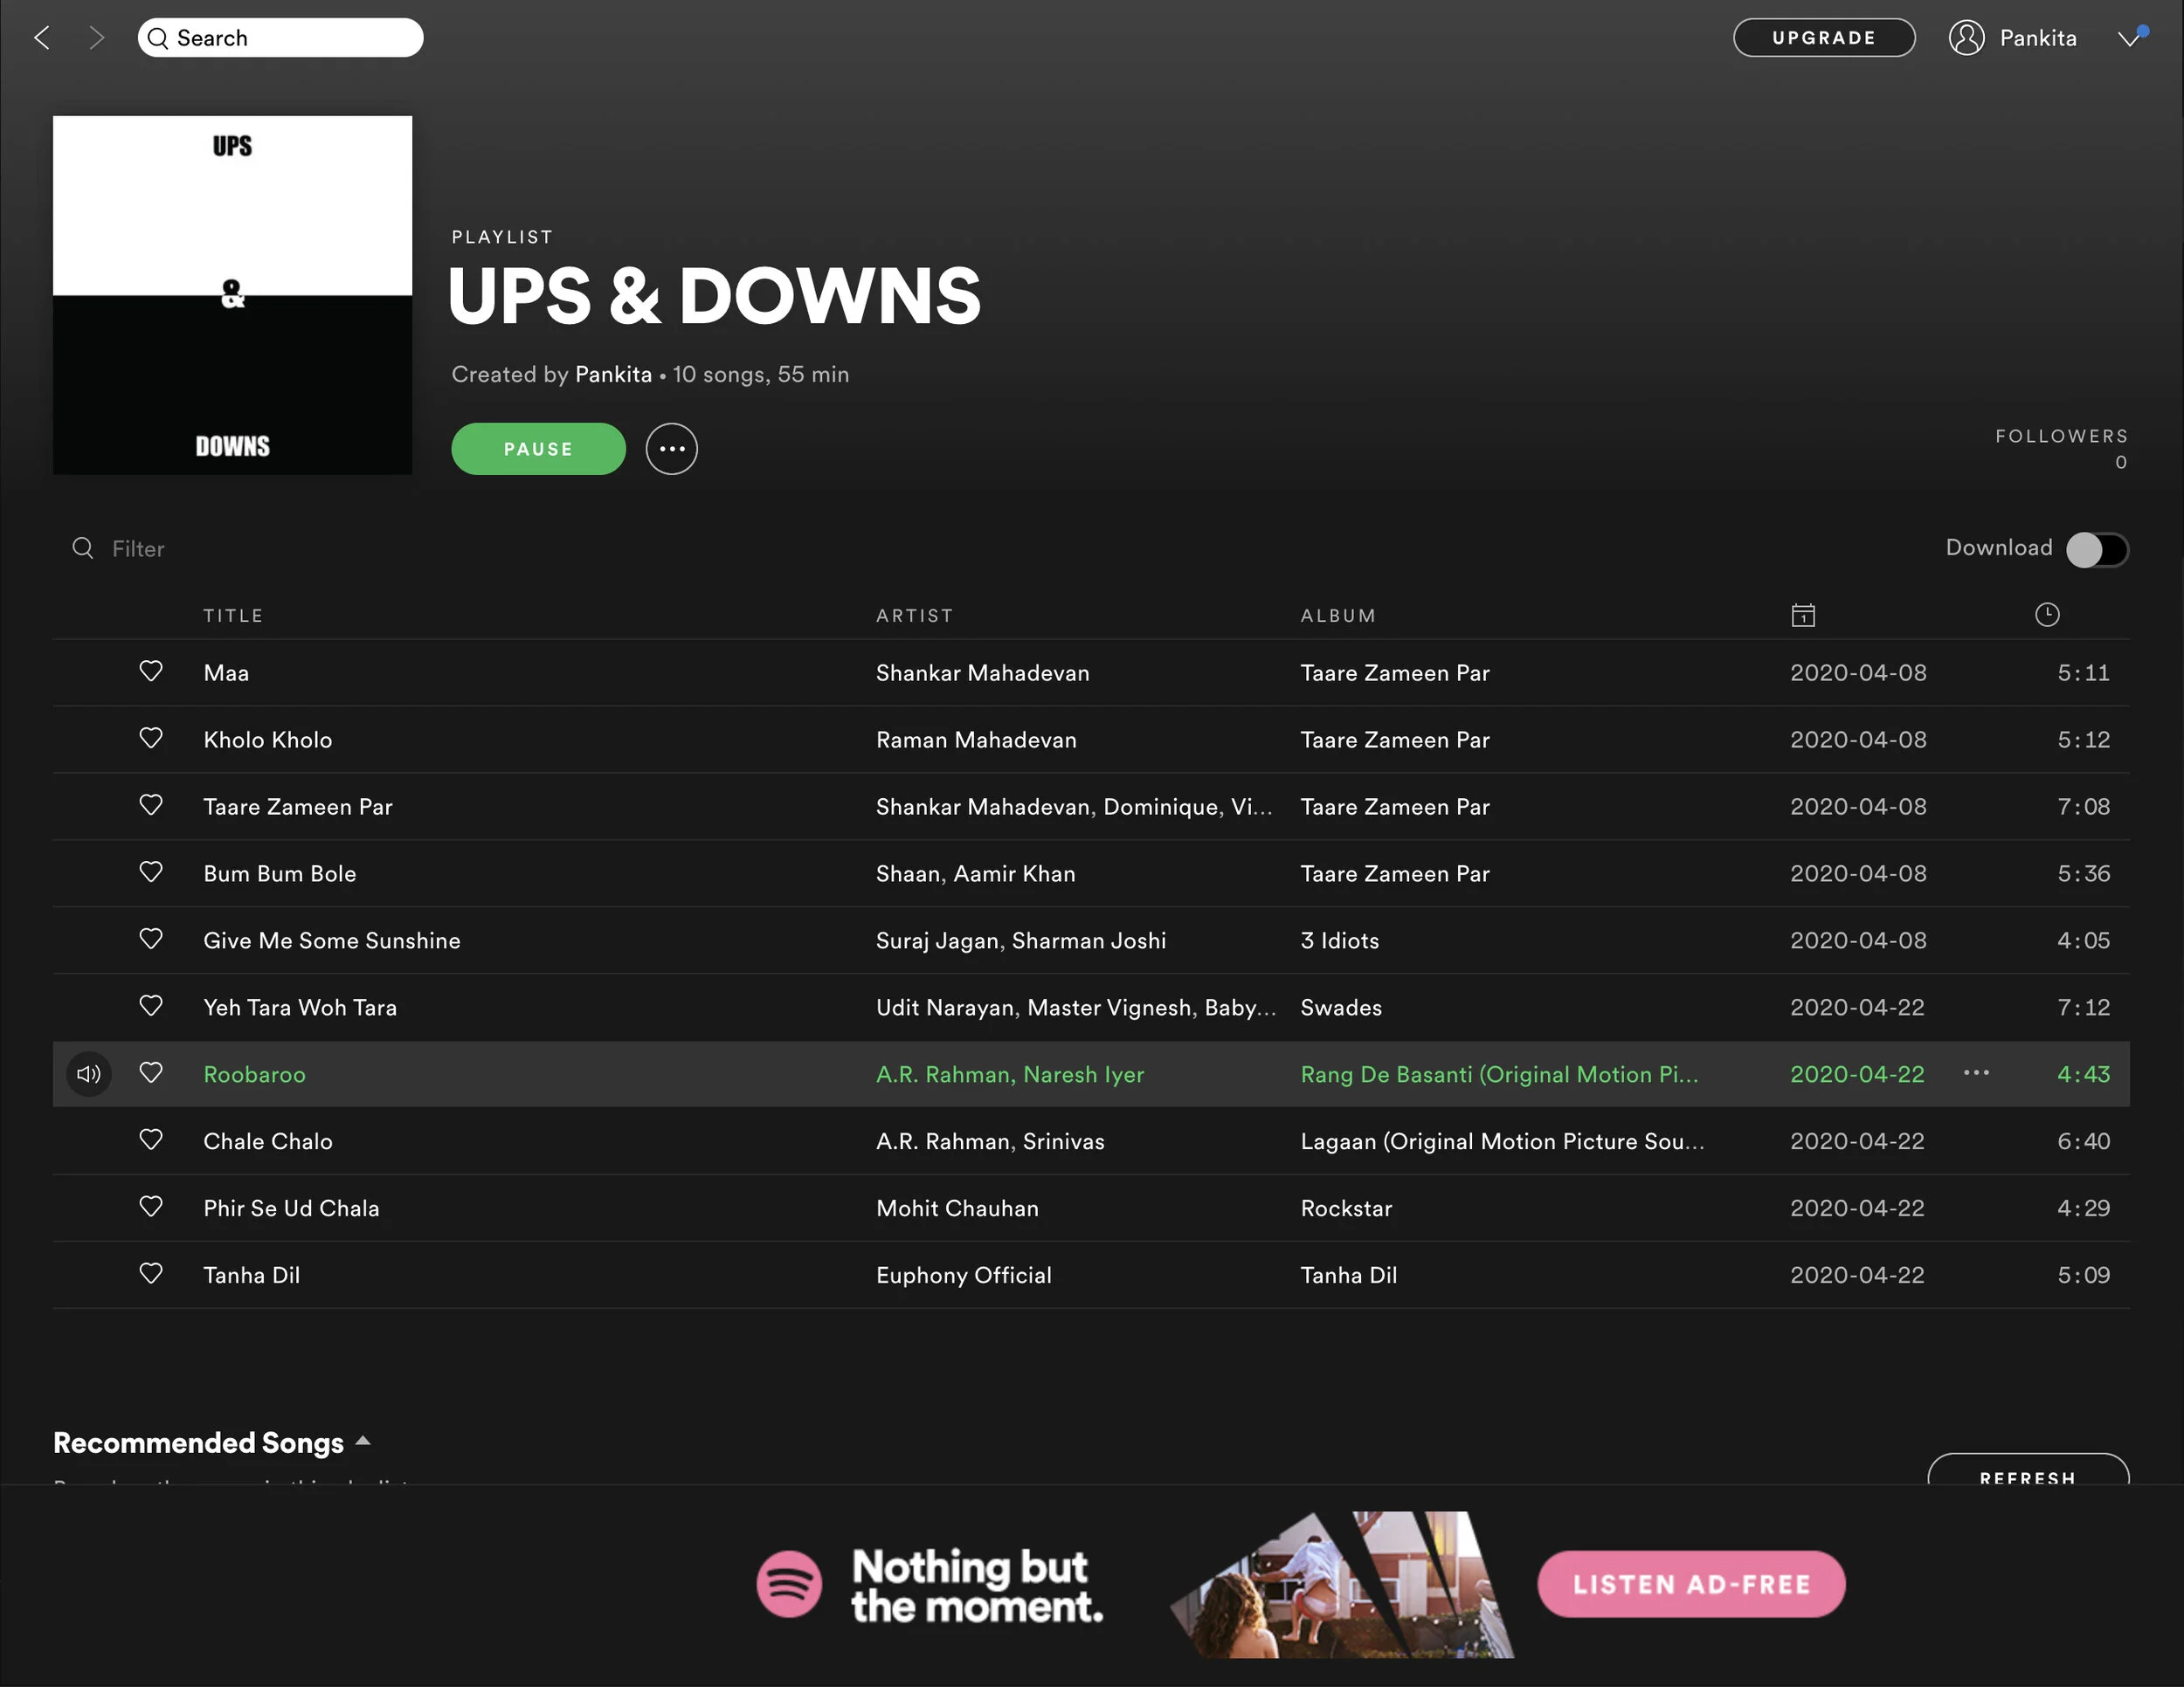Click the speaker icon on Roobaroo row
2184x1687 pixels.
click(x=89, y=1074)
